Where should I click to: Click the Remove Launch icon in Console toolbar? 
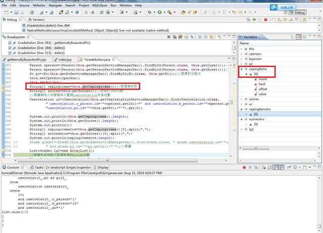250,168
